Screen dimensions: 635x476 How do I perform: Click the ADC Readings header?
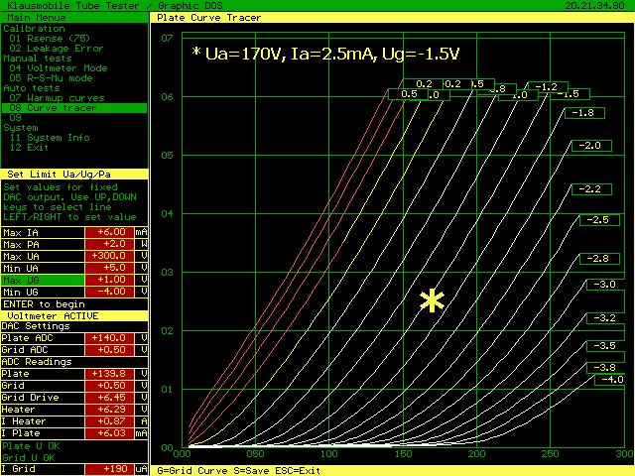coord(37,362)
